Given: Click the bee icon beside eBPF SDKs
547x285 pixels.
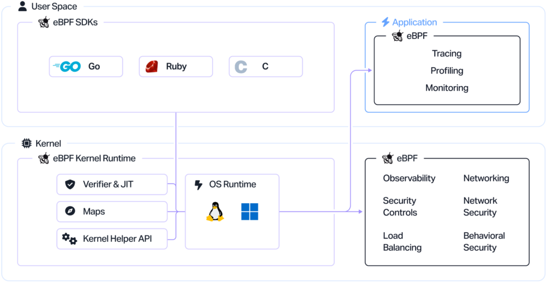Looking at the screenshot, I should (x=44, y=22).
